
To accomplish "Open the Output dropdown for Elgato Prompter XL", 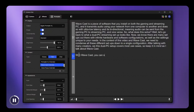I will tap(52, 26).
